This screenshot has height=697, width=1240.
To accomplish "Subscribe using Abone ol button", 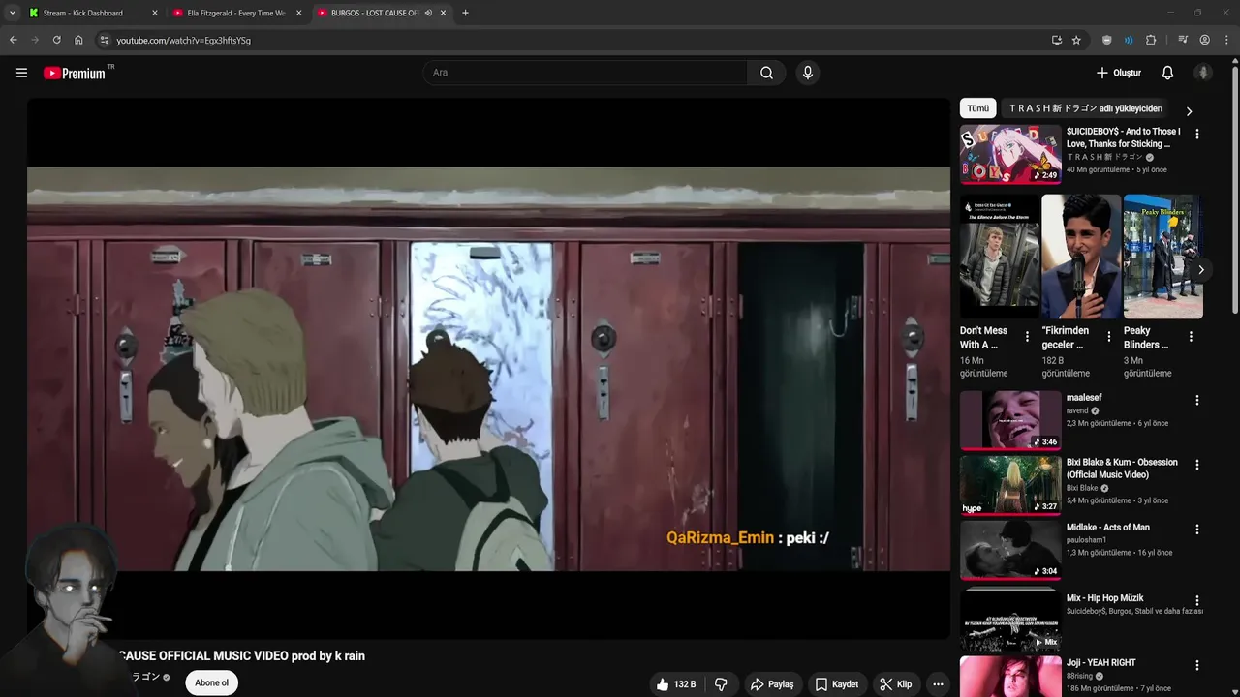I will pyautogui.click(x=211, y=682).
